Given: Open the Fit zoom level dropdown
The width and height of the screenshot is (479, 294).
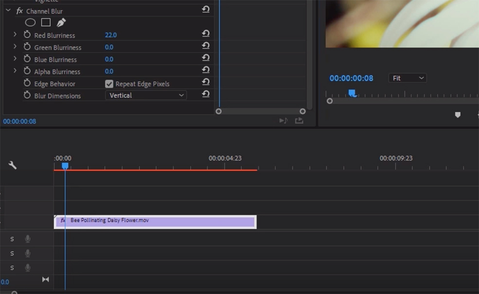Looking at the screenshot, I should tap(408, 78).
